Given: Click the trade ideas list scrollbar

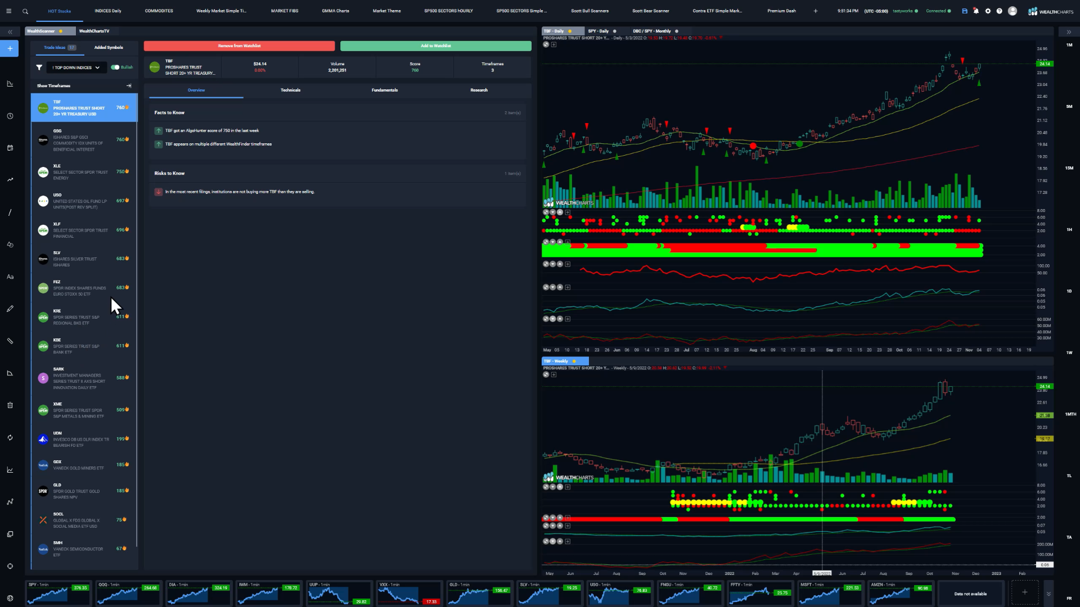Looking at the screenshot, I should (137, 320).
